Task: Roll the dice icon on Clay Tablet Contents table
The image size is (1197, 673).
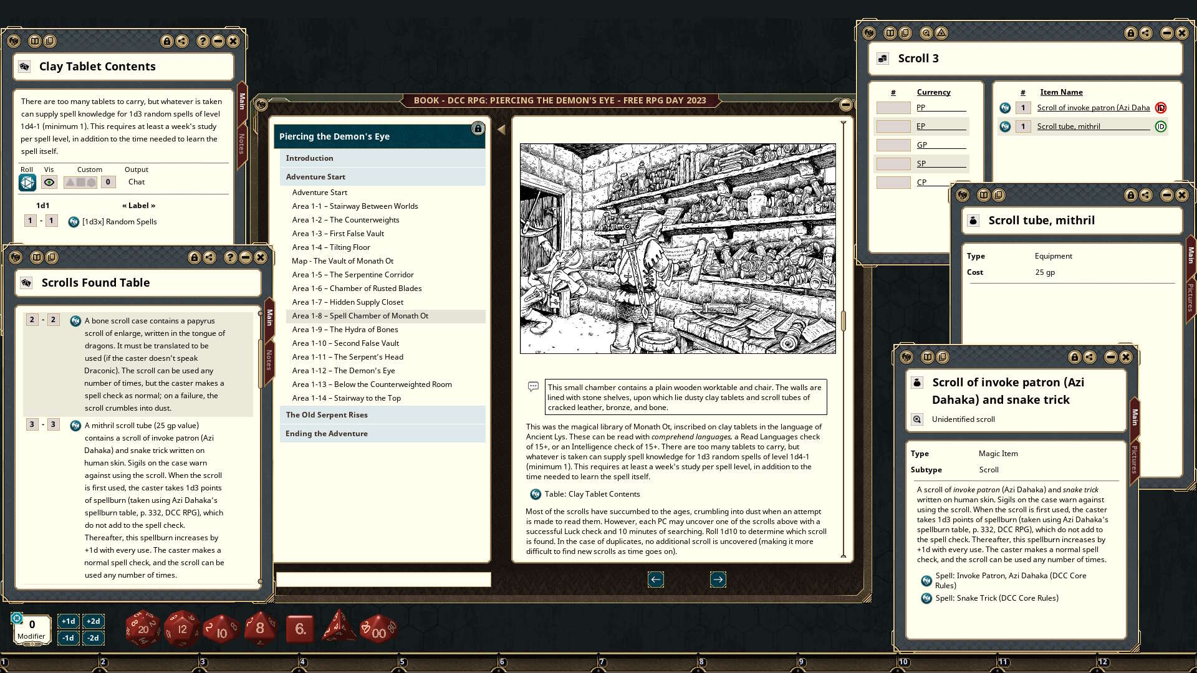Action: pos(26,182)
